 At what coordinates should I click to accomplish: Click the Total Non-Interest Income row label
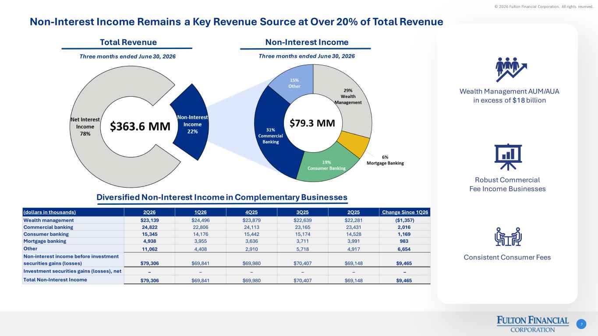55,280
